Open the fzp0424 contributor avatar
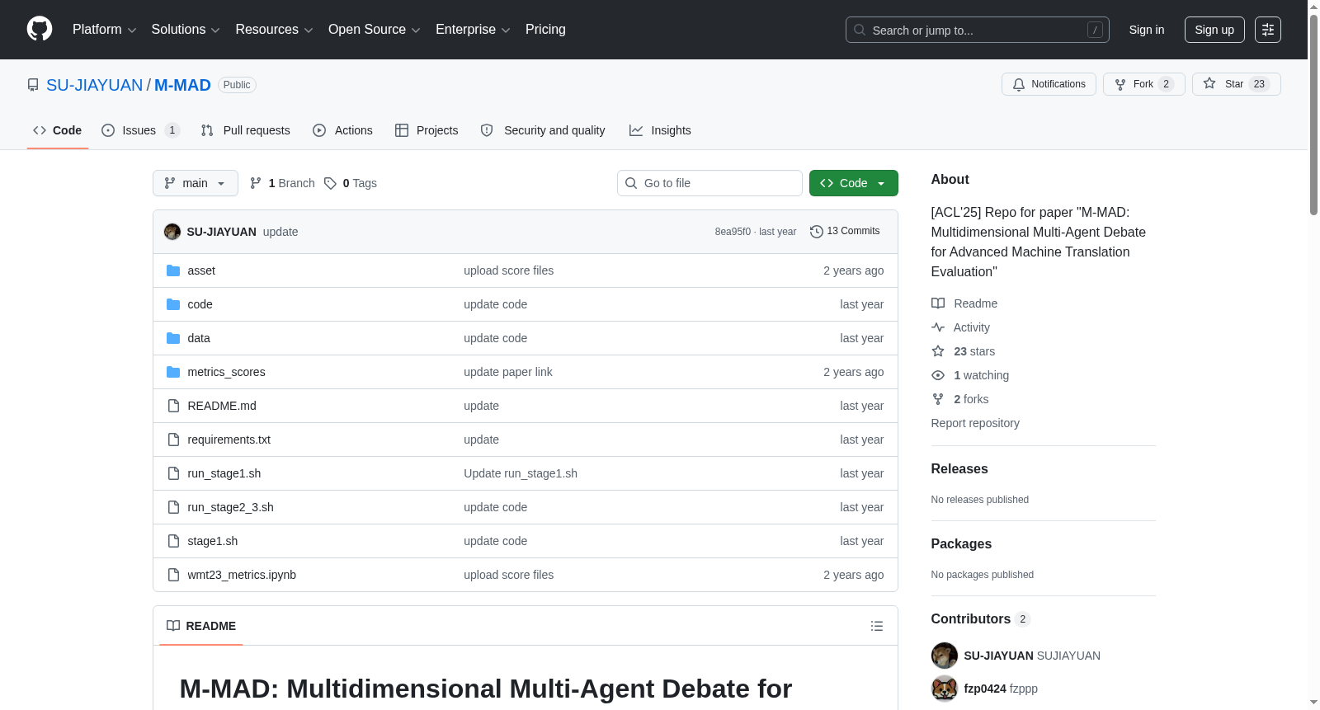The width and height of the screenshot is (1320, 710). coord(945,689)
